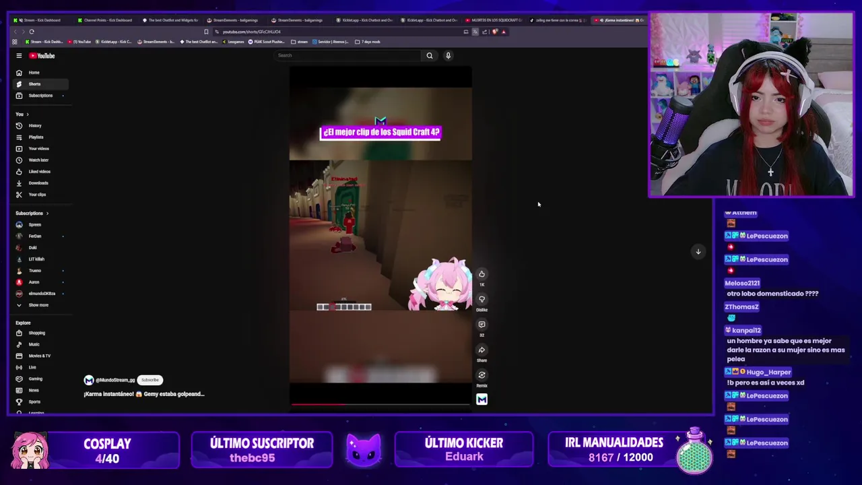Expand the Subscriptions section chevron
Image resolution: width=862 pixels, height=485 pixels.
coord(47,214)
